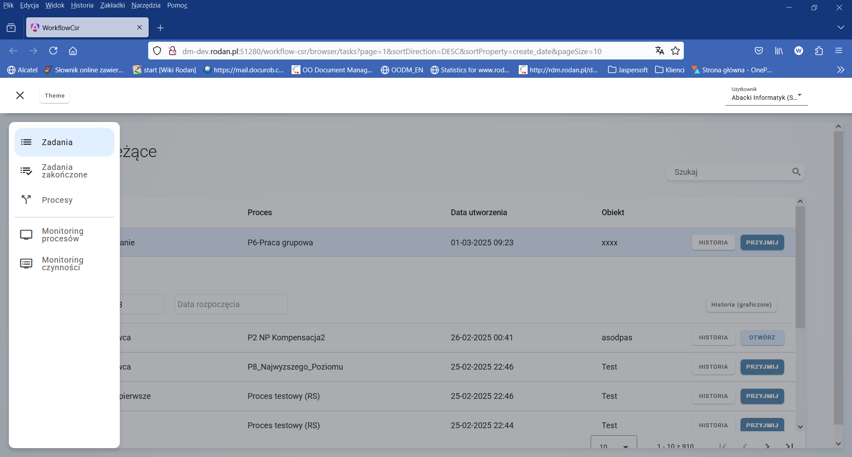852x457 pixels.
Task: Open the Narzędzia menu
Action: (x=146, y=5)
